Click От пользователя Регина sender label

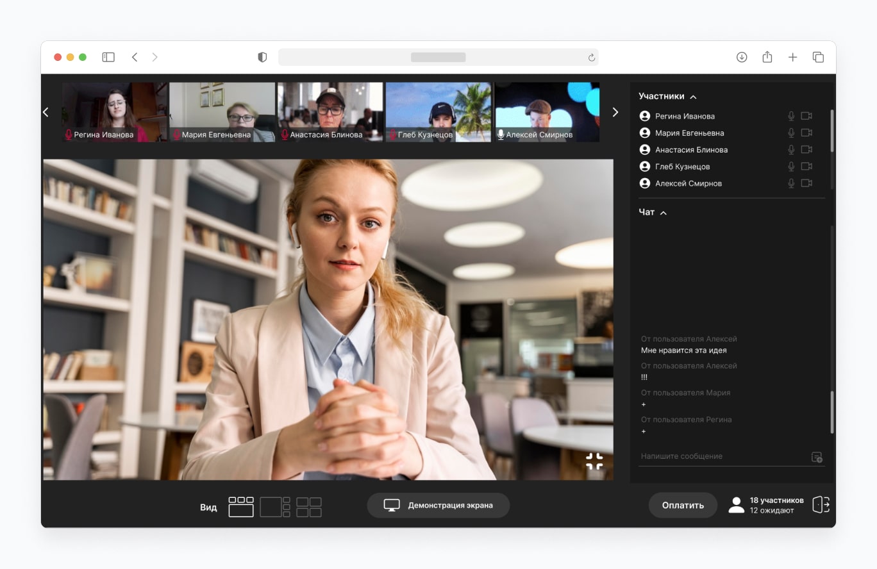pyautogui.click(x=686, y=420)
